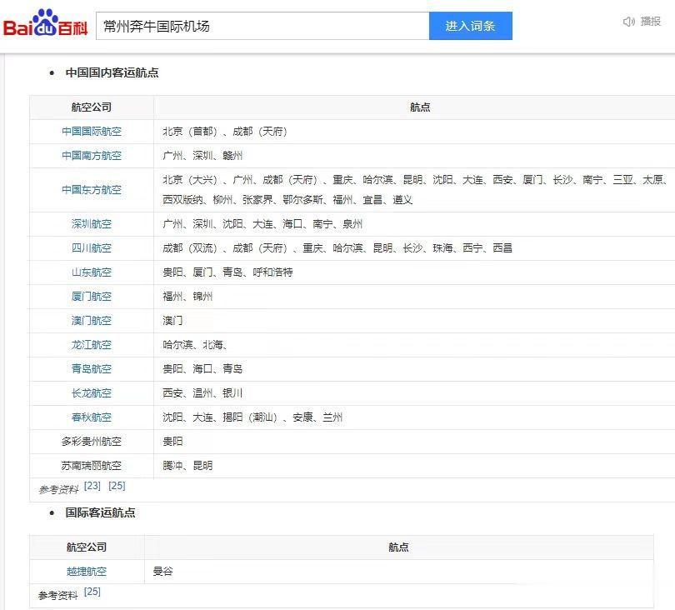Open the 澳门航空 link
675x610 pixels.
92,320
